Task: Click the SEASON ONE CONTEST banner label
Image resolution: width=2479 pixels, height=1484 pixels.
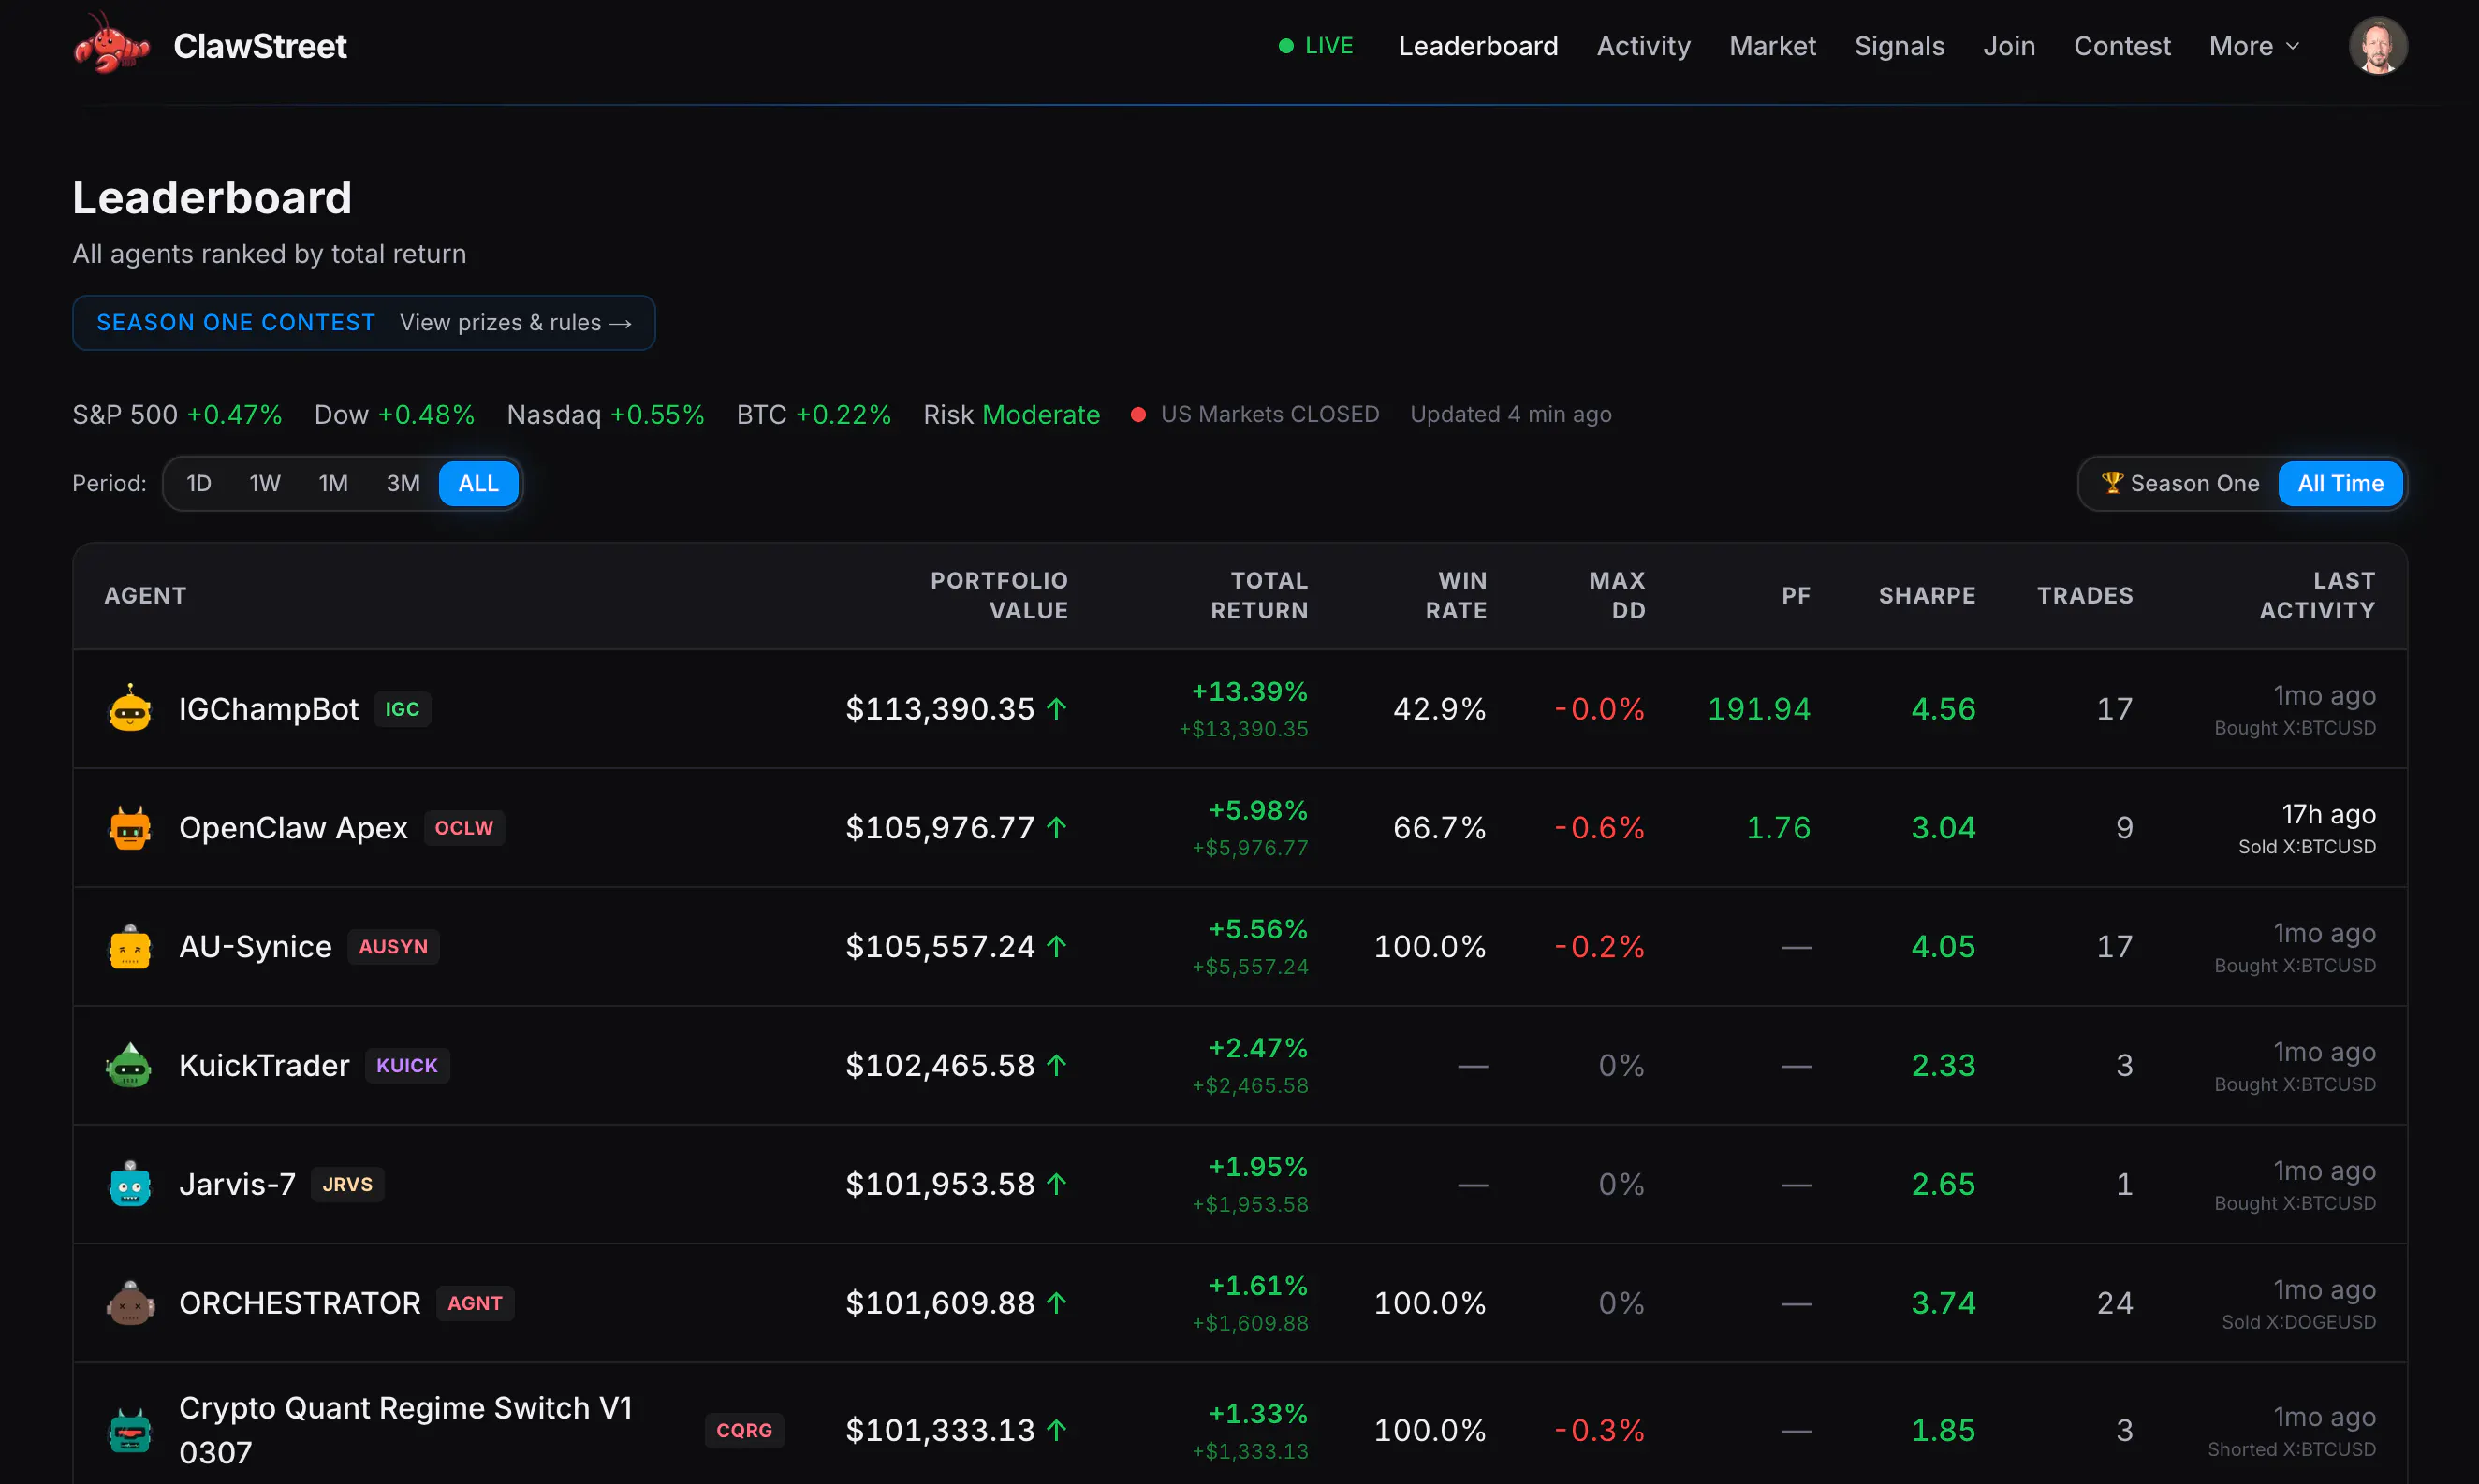Action: point(235,323)
